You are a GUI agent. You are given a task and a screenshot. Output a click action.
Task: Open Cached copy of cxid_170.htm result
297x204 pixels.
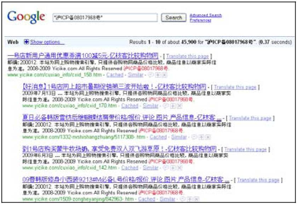click(x=130, y=106)
